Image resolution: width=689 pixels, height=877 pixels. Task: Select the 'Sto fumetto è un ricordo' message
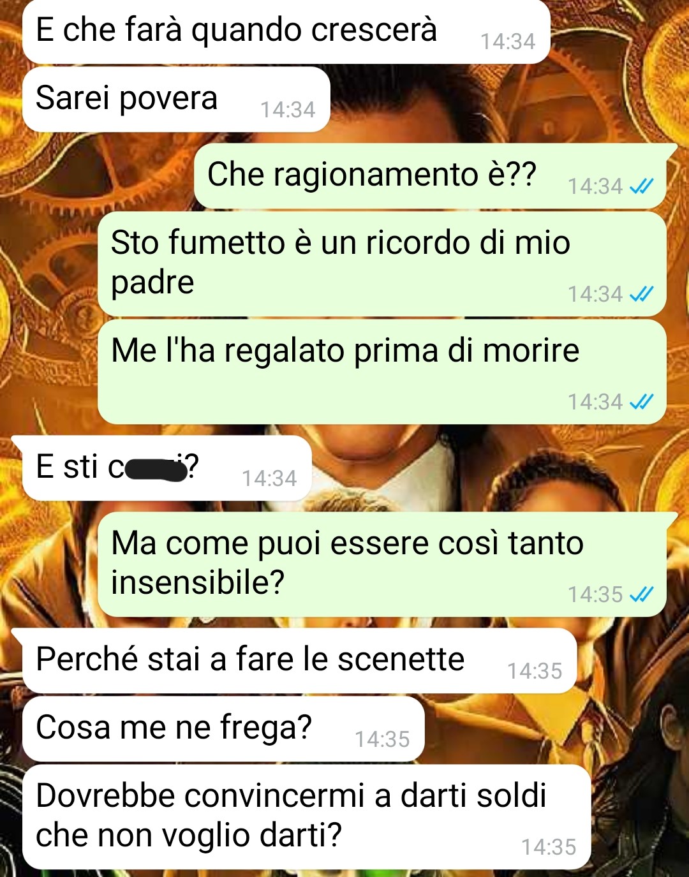point(382,263)
